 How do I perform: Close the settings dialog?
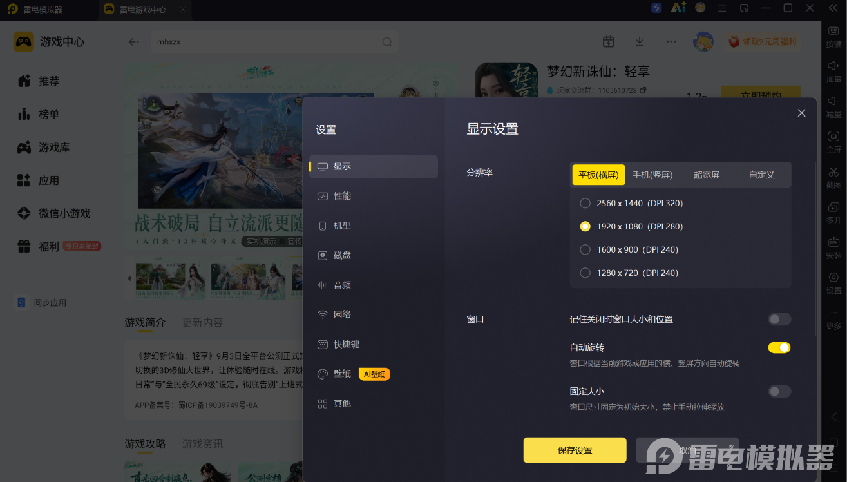(x=801, y=113)
